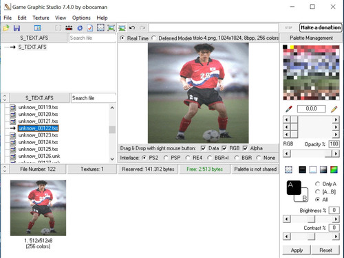Image resolution: width=344 pixels, height=258 pixels.
Task: Select the Real Time radio button
Action: (122, 38)
